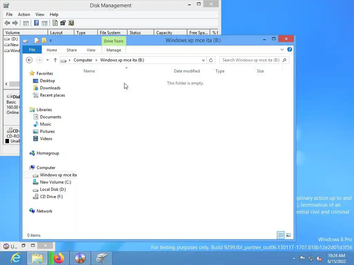Go up one level with Up arrow
This screenshot has height=265, width=354.
[x=55, y=60]
